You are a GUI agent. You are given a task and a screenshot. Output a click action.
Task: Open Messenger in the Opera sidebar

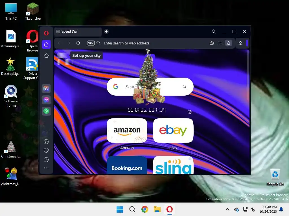(x=46, y=100)
